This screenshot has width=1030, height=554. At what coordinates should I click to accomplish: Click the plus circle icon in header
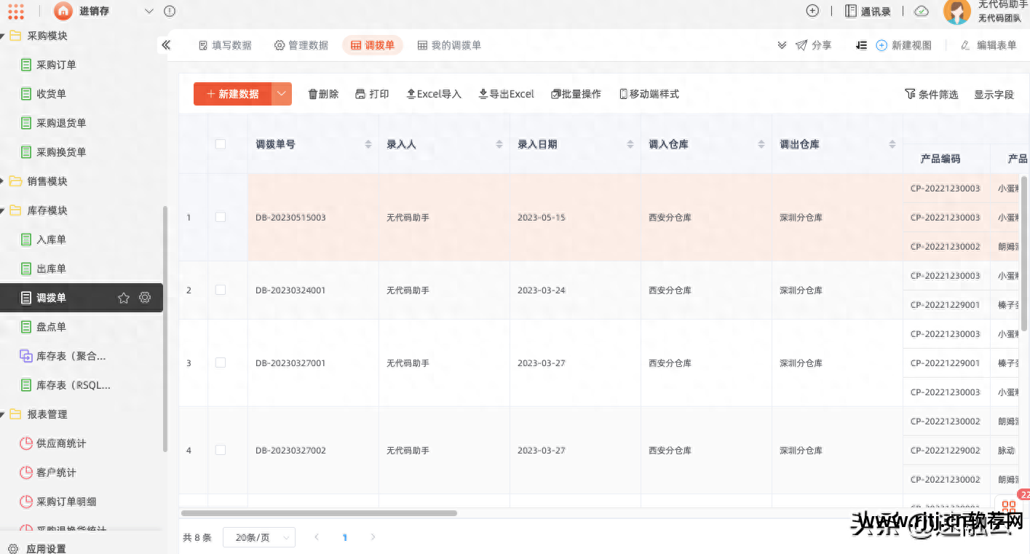(812, 11)
